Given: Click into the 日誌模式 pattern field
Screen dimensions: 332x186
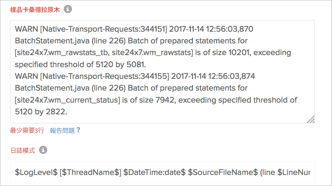Looking at the screenshot, I should point(162,172).
